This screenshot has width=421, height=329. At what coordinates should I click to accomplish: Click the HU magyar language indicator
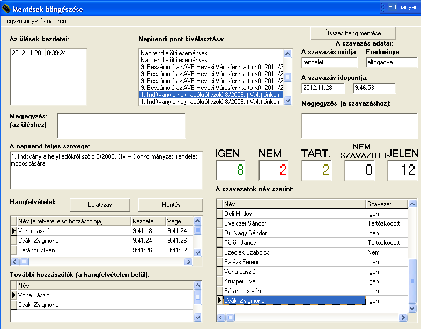pyautogui.click(x=402, y=8)
